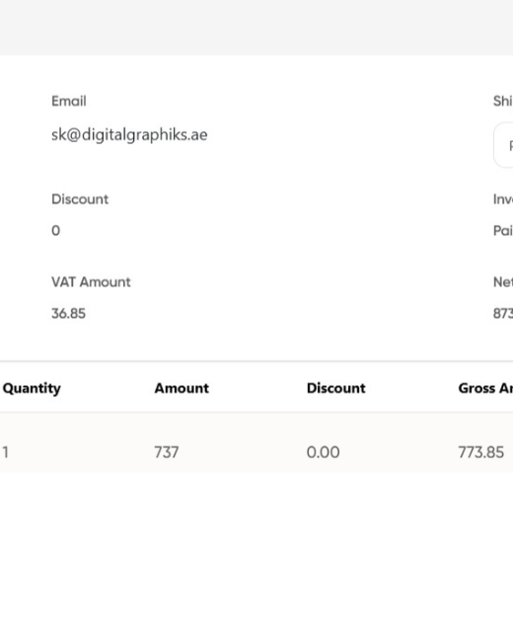
Task: Click the email address sk@digitalgraphiks.ae
Action: click(129, 135)
